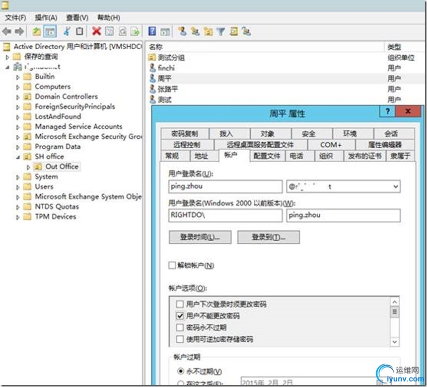The width and height of the screenshot is (427, 387).
Task: Go up one level with the folder icon
Action: click(37, 32)
